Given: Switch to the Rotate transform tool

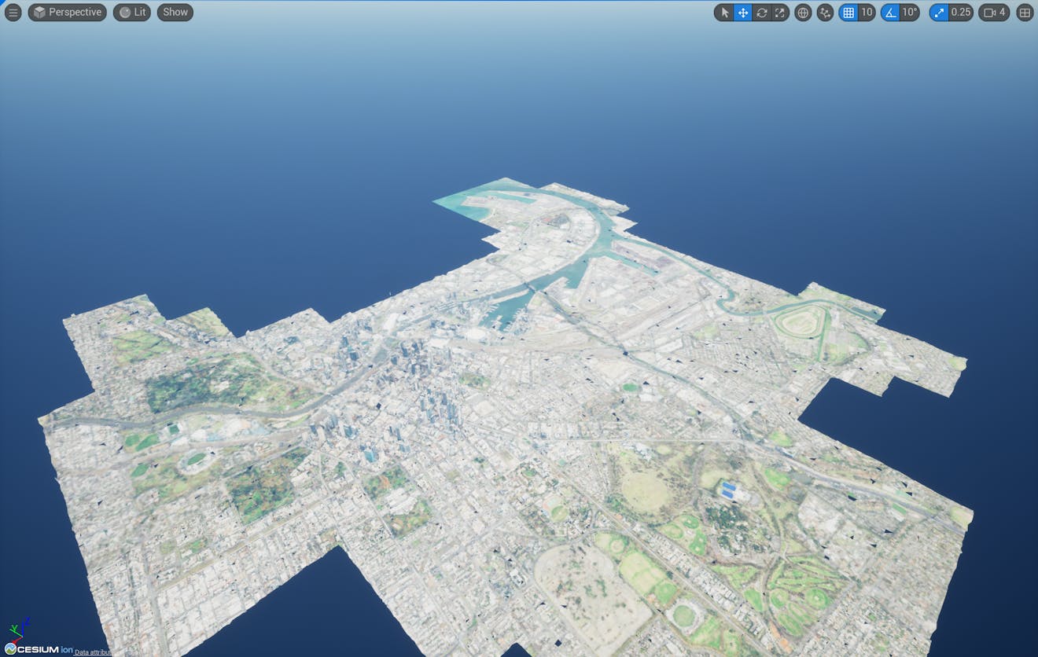Looking at the screenshot, I should pyautogui.click(x=761, y=12).
